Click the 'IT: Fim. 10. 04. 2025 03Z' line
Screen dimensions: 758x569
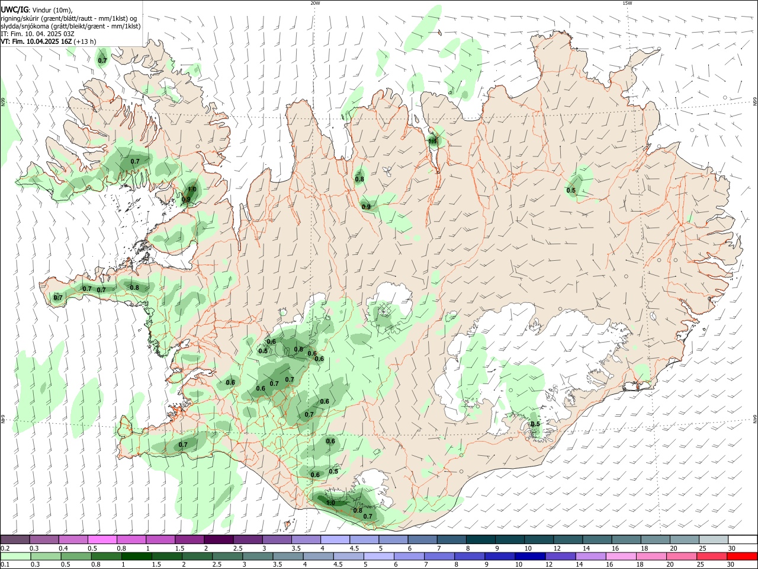coord(37,34)
